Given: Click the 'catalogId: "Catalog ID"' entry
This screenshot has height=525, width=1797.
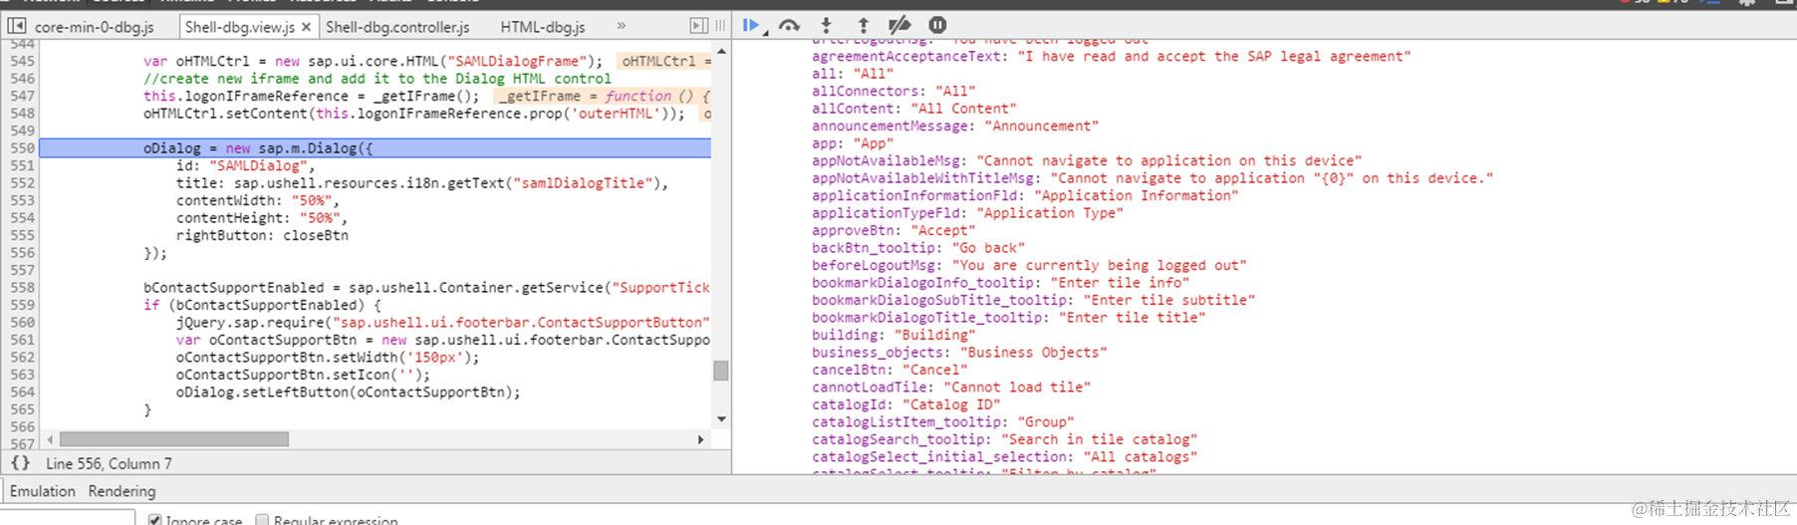Looking at the screenshot, I should [x=905, y=404].
